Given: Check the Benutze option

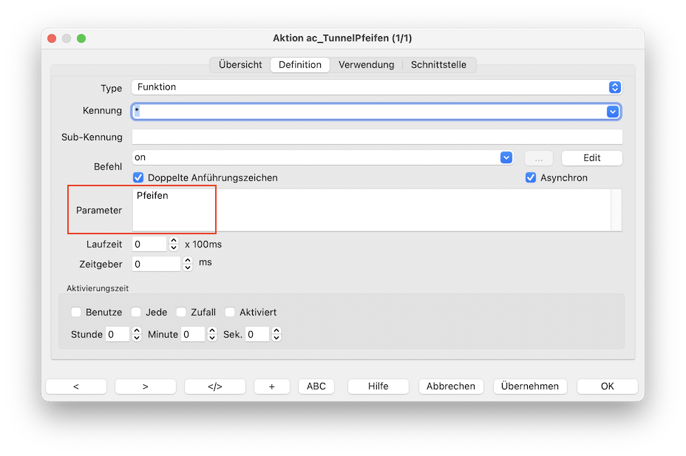Looking at the screenshot, I should click(76, 313).
